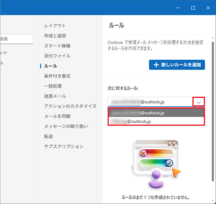Click the plus icon on the add-rule button
Screen dimensions: 216x204
coord(156,65)
